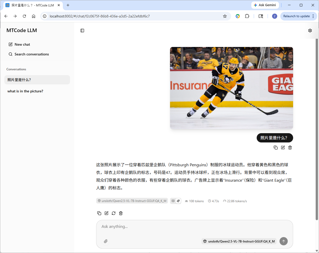View site information icon in address bar

pos(45,16)
